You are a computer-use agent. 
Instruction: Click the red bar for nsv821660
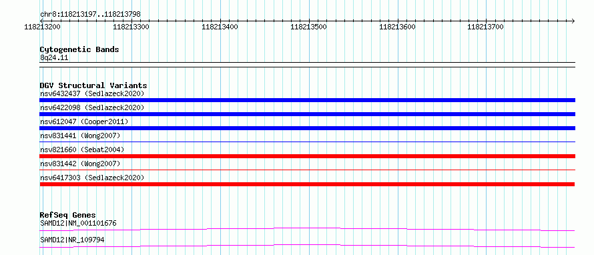[x=307, y=156]
